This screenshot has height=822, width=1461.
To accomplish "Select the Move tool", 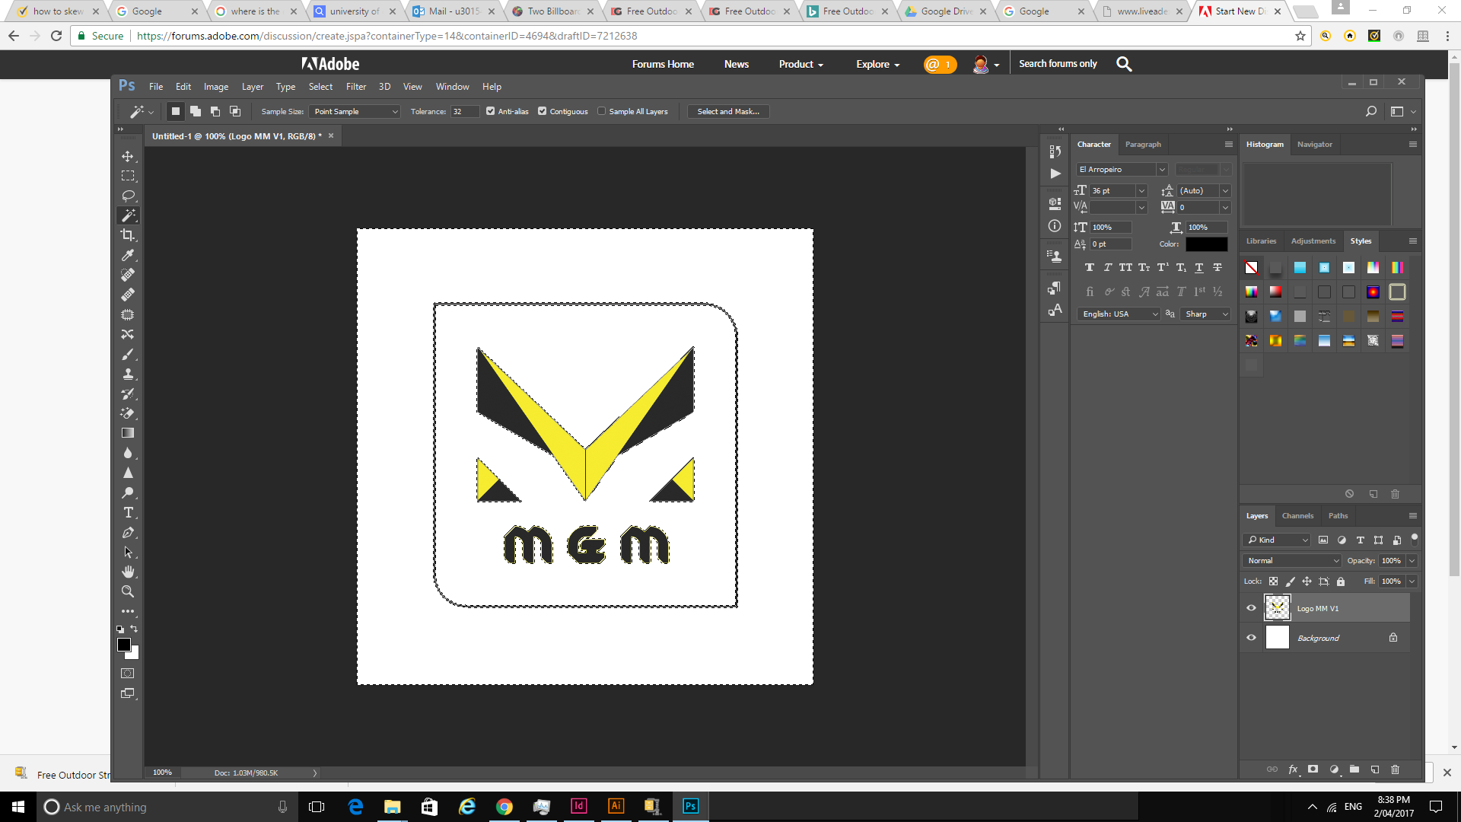I will point(128,156).
